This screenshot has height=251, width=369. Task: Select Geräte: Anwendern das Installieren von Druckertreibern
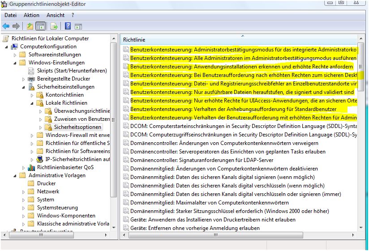(213, 220)
